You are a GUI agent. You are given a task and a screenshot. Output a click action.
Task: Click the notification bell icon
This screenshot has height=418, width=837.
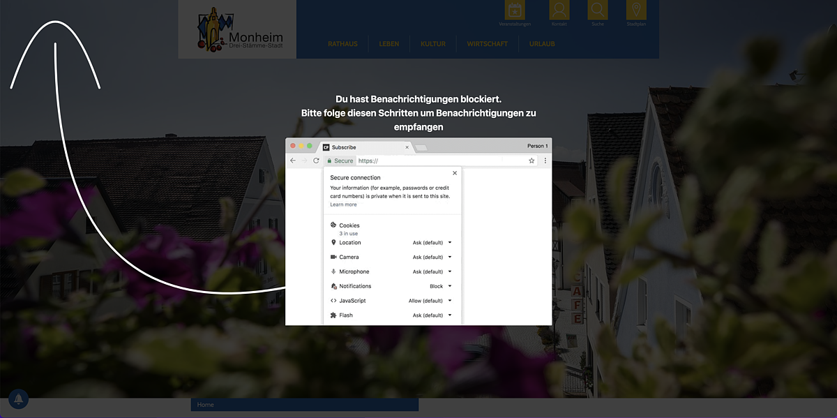[x=18, y=399]
